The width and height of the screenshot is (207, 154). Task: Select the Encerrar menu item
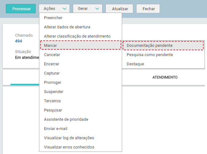[x=81, y=64]
